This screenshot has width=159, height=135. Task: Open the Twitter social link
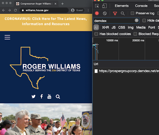coord(34,97)
